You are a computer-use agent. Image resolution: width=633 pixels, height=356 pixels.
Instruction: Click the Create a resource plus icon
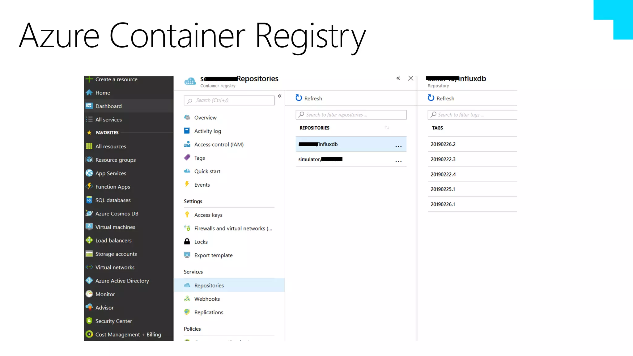point(89,79)
